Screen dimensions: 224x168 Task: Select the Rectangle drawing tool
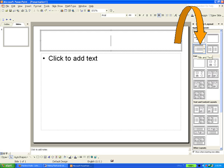[x=38, y=157]
